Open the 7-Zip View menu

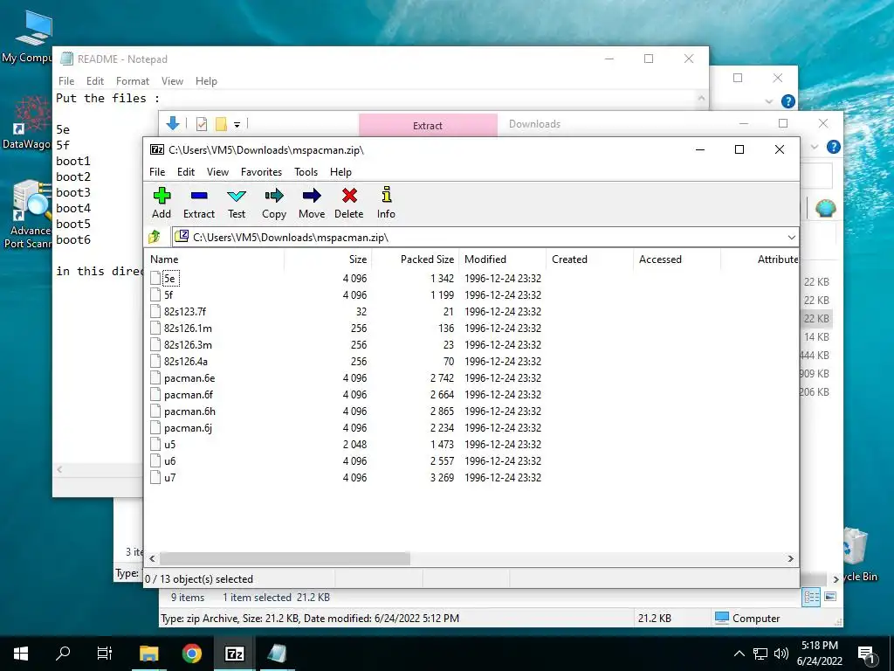[217, 172]
